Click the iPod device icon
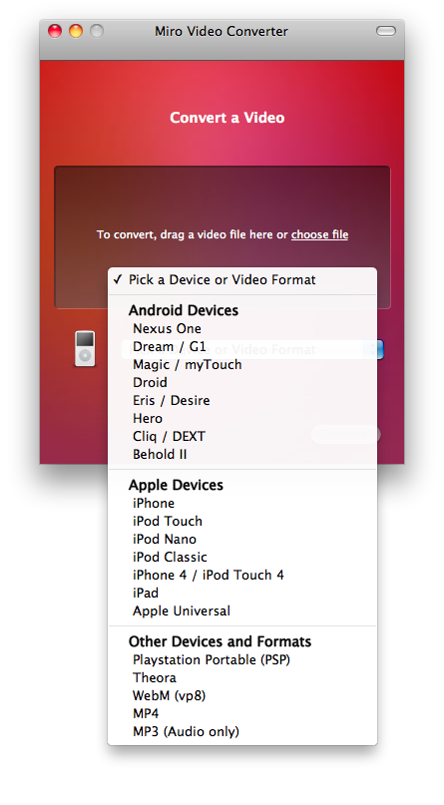The height and width of the screenshot is (805, 444). 85,348
